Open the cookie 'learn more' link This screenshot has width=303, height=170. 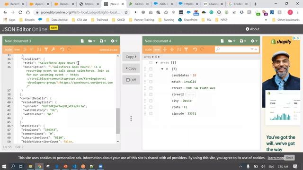coord(276,158)
